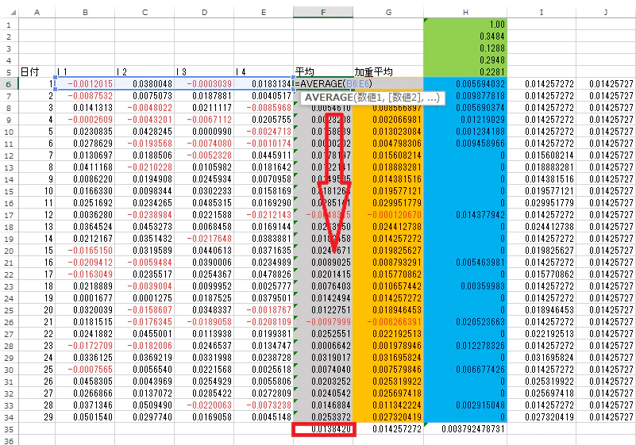Image resolution: width=636 pixels, height=445 pixels.
Task: Click 数値1 argument in formula tooltip
Action: pos(369,98)
